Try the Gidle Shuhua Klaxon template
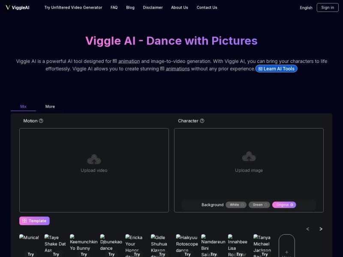 tap(162, 254)
